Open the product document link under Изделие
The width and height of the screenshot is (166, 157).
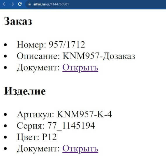click(x=80, y=149)
